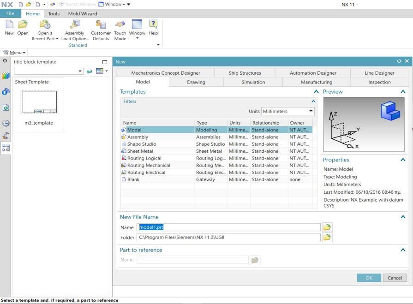
Task: Click the Window ribbon icon
Action: [x=137, y=24]
